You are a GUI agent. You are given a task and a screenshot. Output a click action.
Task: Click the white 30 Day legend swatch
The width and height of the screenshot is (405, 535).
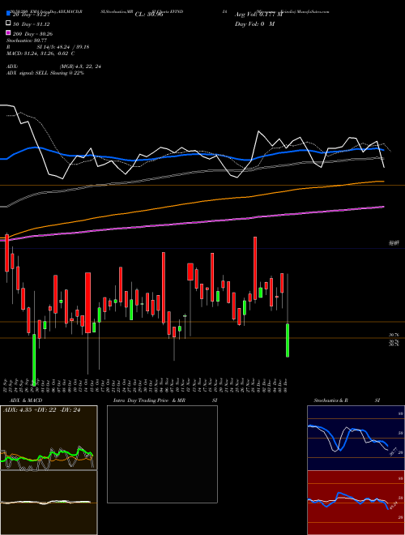(x=9, y=24)
